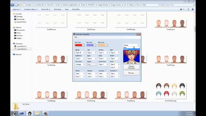The height and width of the screenshot is (116, 206).
Task: Refresh the folder via address bar refresh icon
Action: [x=162, y=5]
